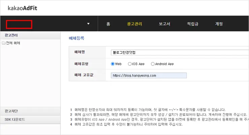Open the 적립금 menu
The height and width of the screenshot is (135, 249).
click(192, 24)
